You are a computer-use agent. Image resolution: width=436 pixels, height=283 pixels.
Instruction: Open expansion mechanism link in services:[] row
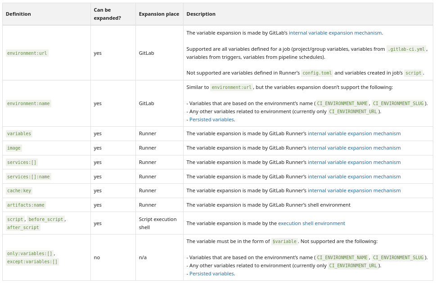coord(354,162)
